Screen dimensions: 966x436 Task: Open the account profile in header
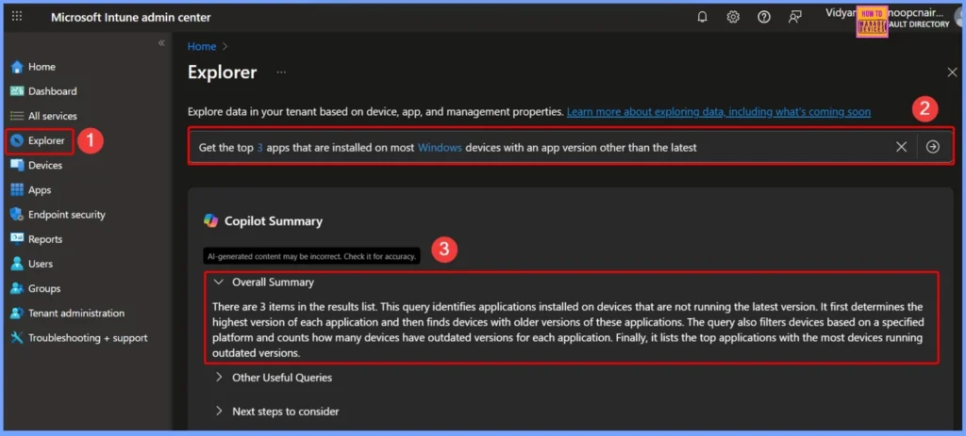(x=894, y=19)
